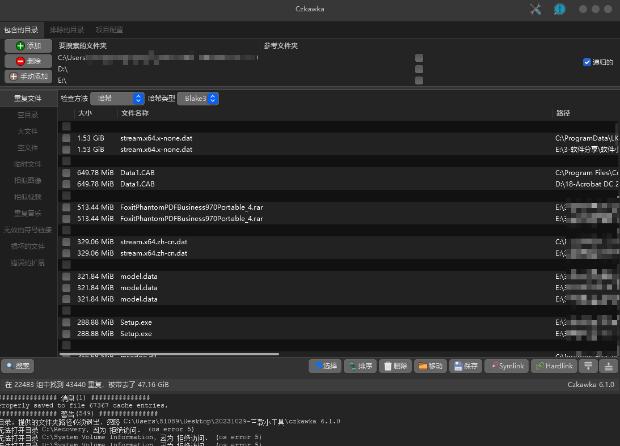Screen dimensions: 620x446
Task: Click the horizontal scrollbar under results list
Action: click(169, 354)
